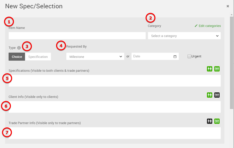Click into the Specifications text area
234x148 pixels.
[114, 81]
